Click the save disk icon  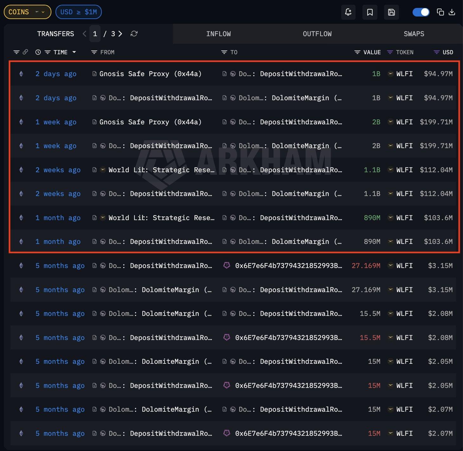[x=391, y=12]
